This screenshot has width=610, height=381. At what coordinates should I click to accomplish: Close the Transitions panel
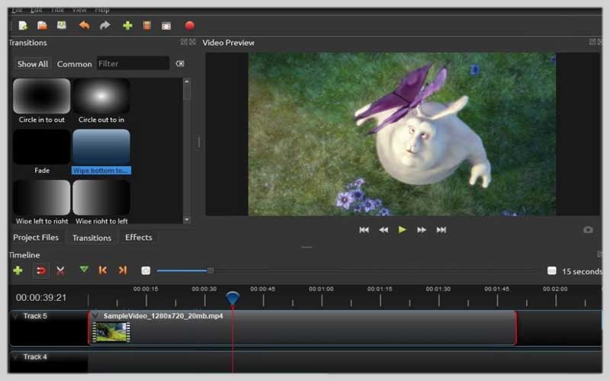(x=192, y=42)
